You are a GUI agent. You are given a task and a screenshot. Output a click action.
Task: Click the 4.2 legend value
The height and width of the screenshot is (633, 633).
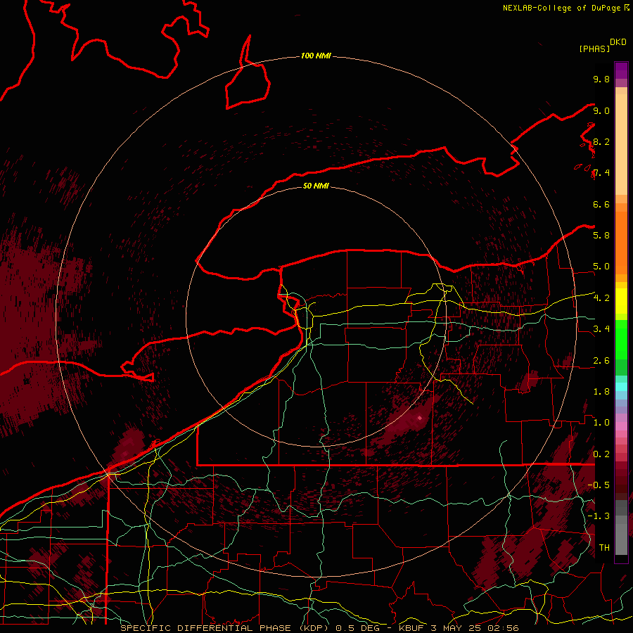click(x=601, y=298)
